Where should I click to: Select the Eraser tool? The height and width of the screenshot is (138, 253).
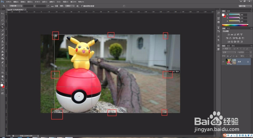3,48
